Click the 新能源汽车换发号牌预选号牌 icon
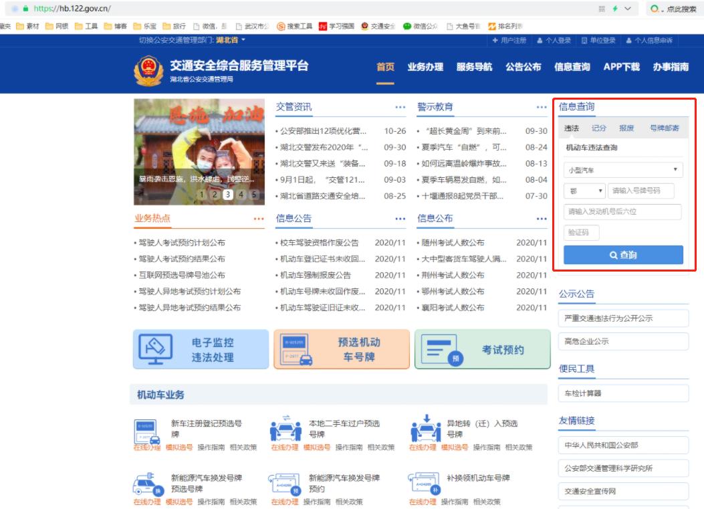The image size is (704, 509). point(146,485)
